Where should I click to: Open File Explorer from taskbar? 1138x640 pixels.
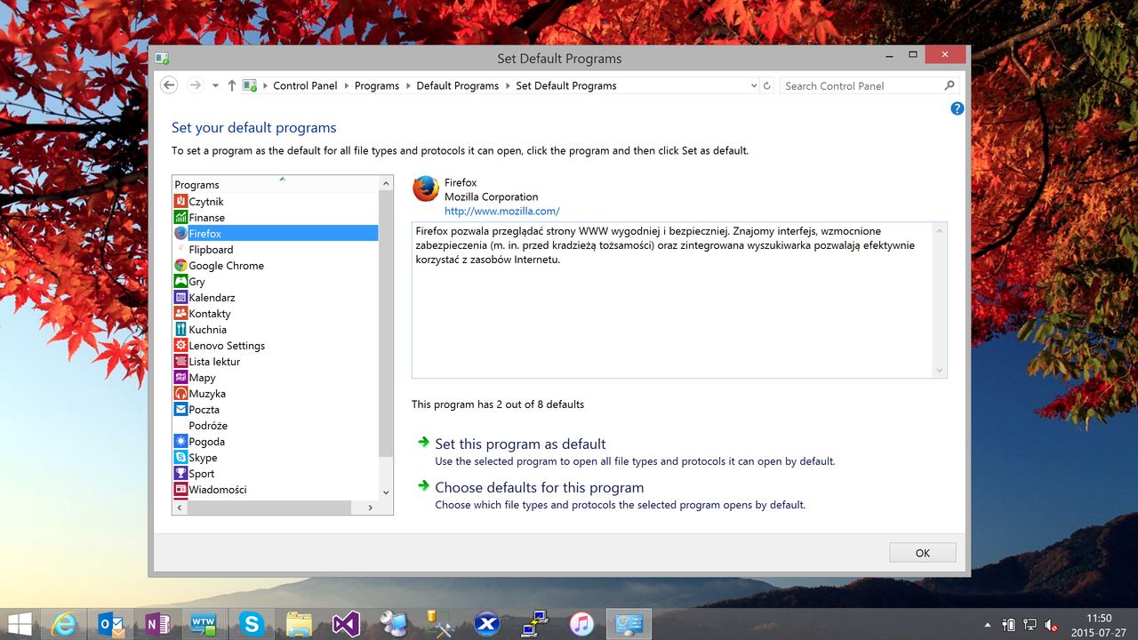coord(299,624)
